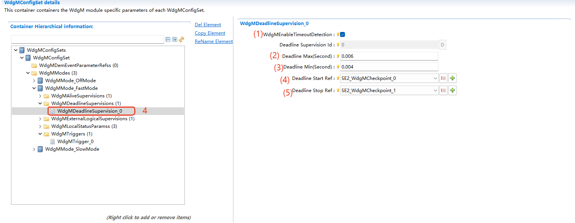Select WdgMTrigger_0 in the tree
The height and width of the screenshot is (223, 575).
tap(75, 142)
